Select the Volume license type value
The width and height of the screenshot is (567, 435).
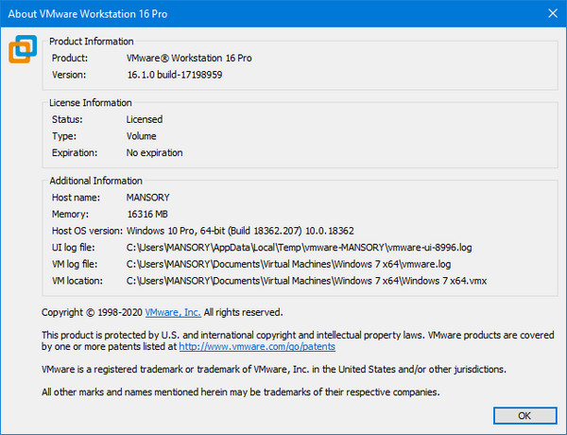point(144,136)
